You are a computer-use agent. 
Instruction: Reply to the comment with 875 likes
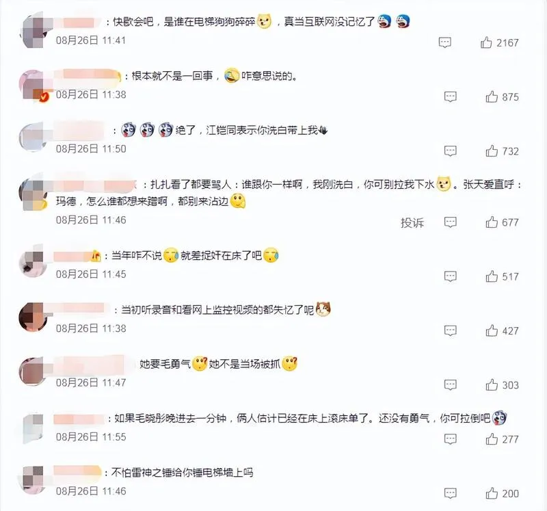point(451,96)
